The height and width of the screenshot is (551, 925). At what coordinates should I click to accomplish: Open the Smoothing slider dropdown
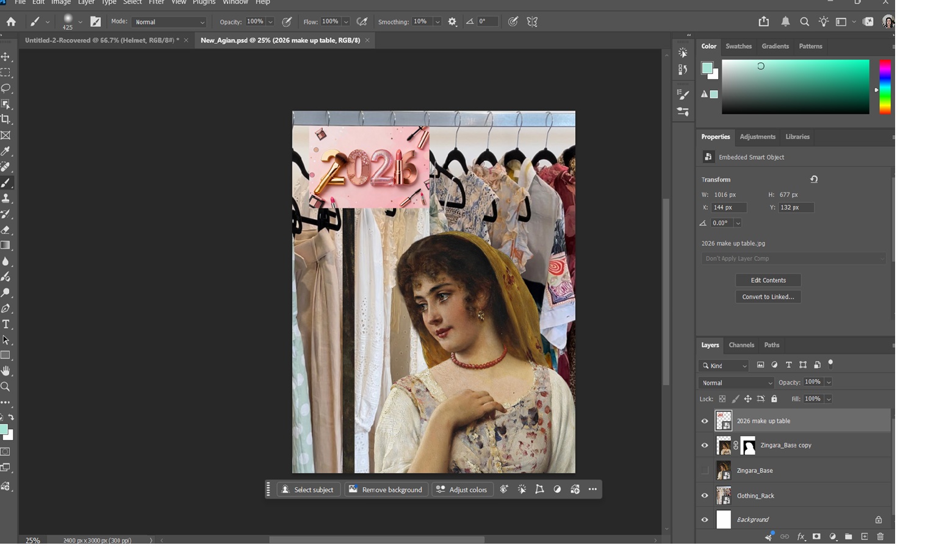point(437,22)
